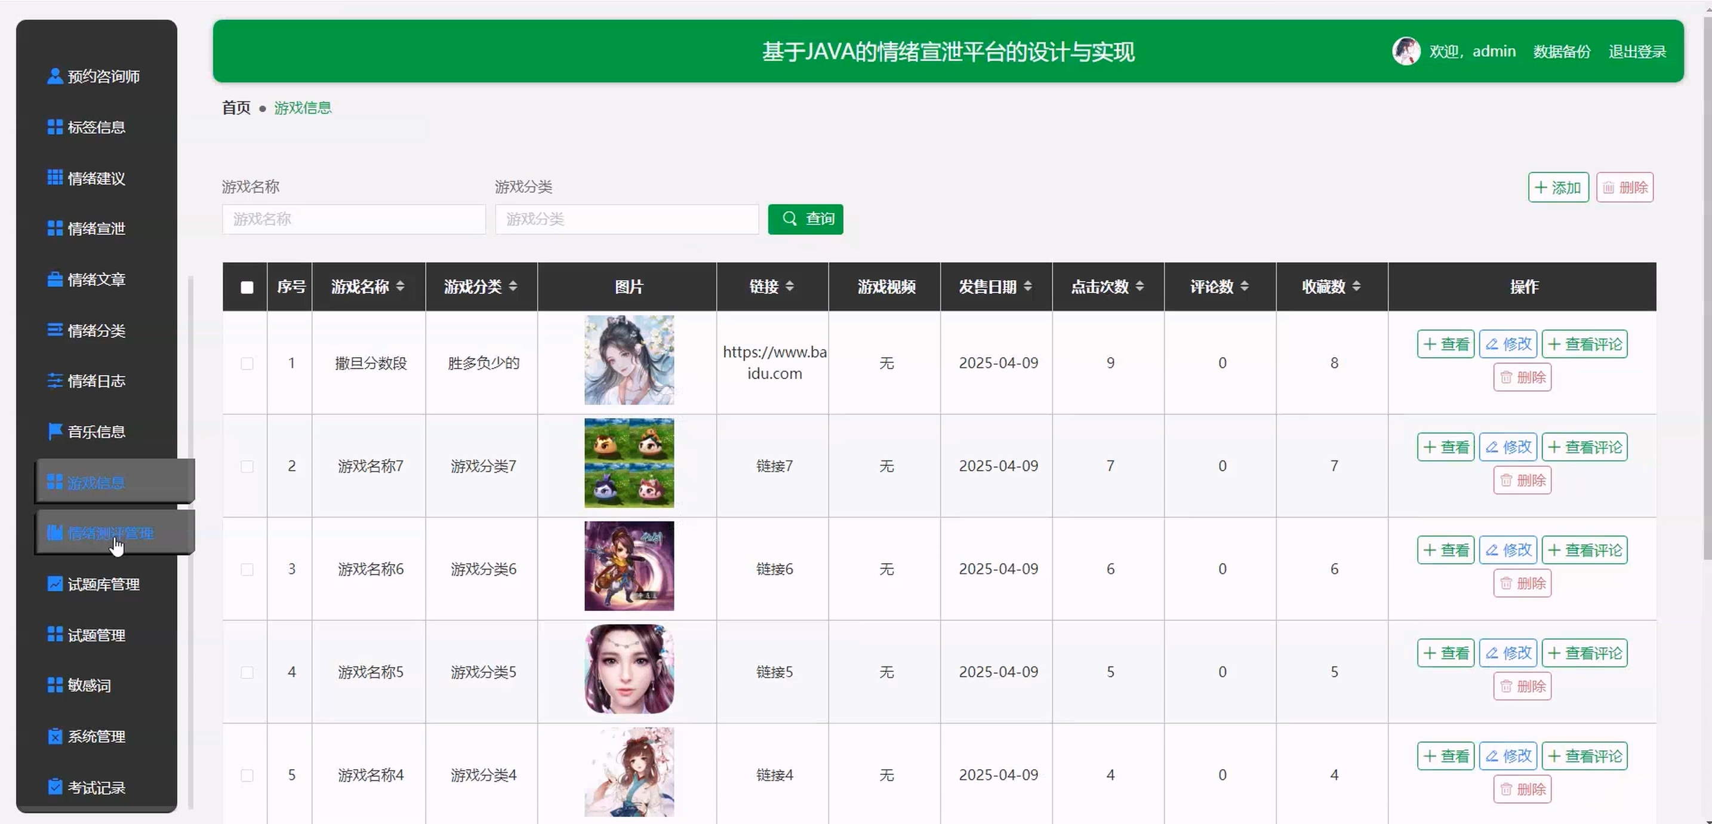
Task: Click the 系统管理 sidebar icon
Action: pos(55,736)
